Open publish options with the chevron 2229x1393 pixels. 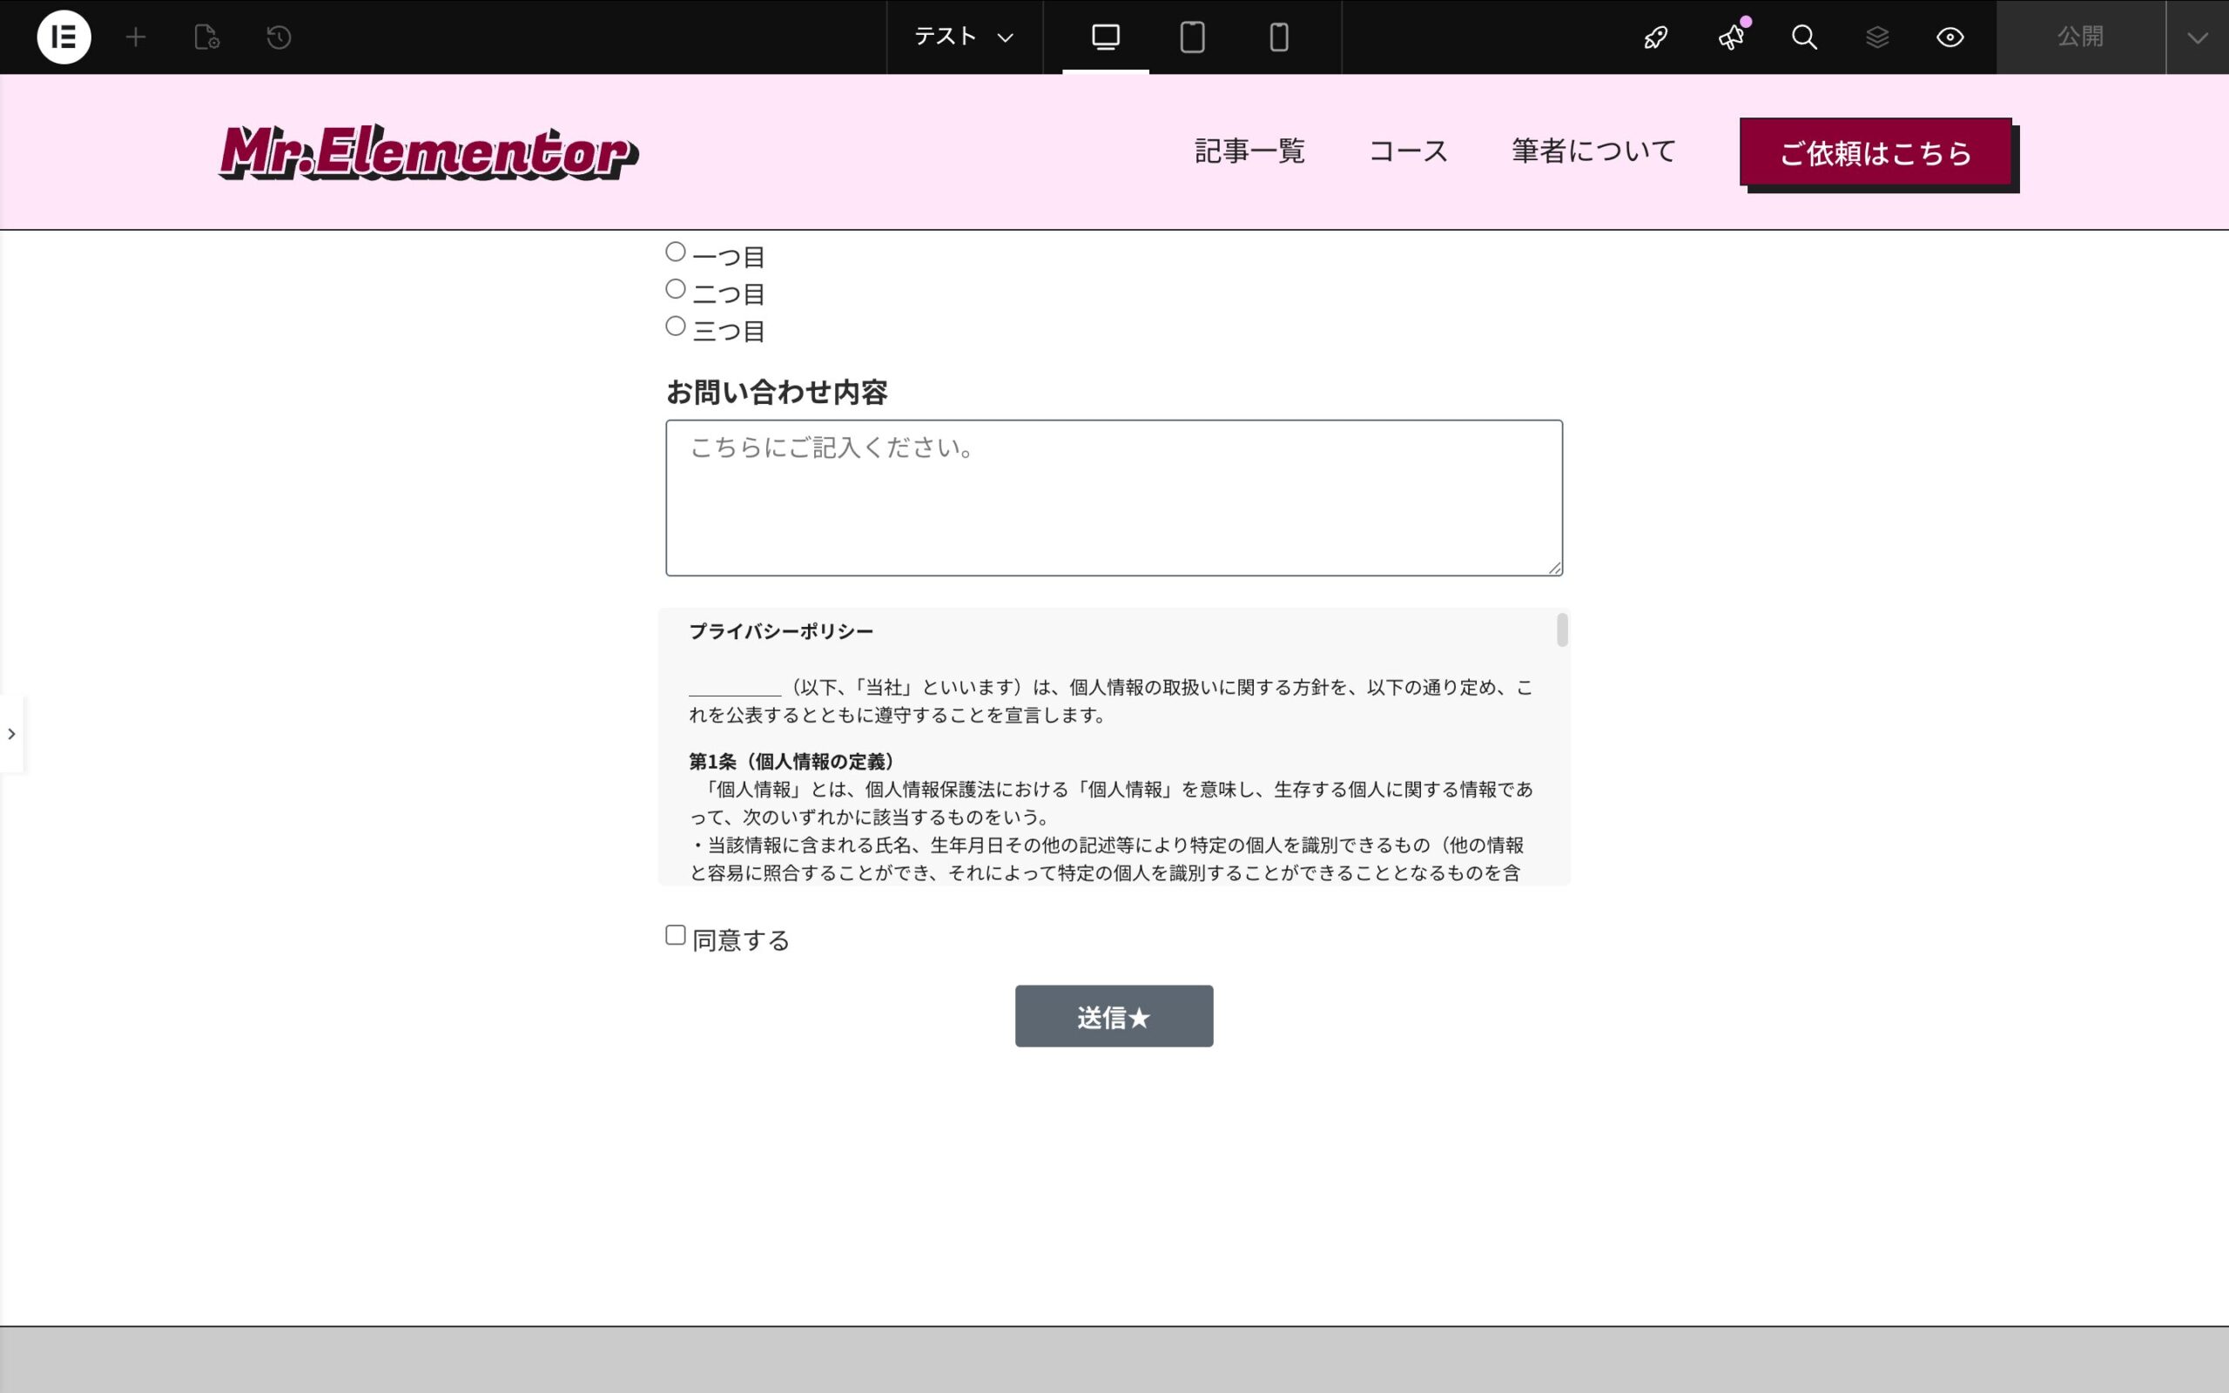click(x=2197, y=37)
